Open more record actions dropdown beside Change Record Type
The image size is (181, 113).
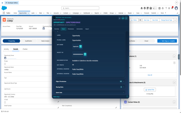tap(175, 20)
